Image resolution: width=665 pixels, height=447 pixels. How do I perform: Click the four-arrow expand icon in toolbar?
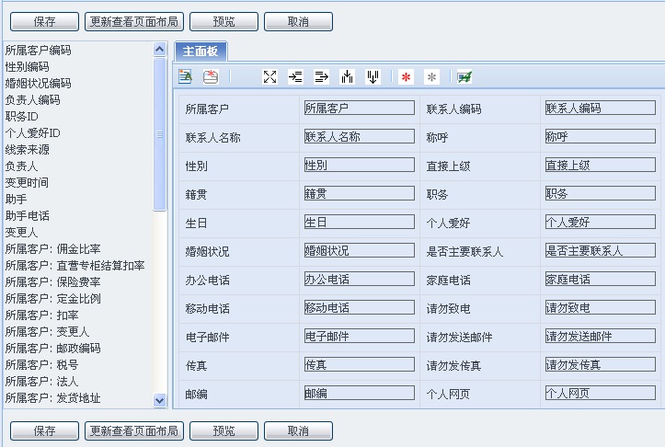point(269,77)
